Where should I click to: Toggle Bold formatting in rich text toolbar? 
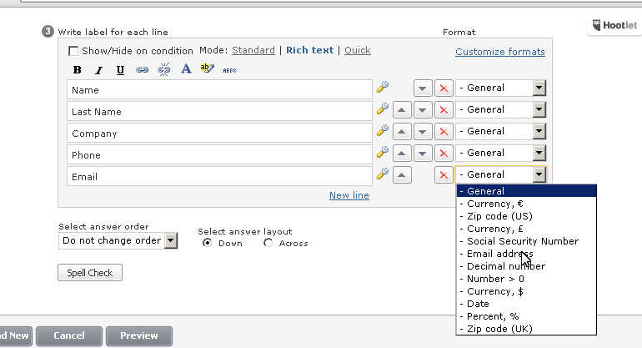pyautogui.click(x=77, y=69)
